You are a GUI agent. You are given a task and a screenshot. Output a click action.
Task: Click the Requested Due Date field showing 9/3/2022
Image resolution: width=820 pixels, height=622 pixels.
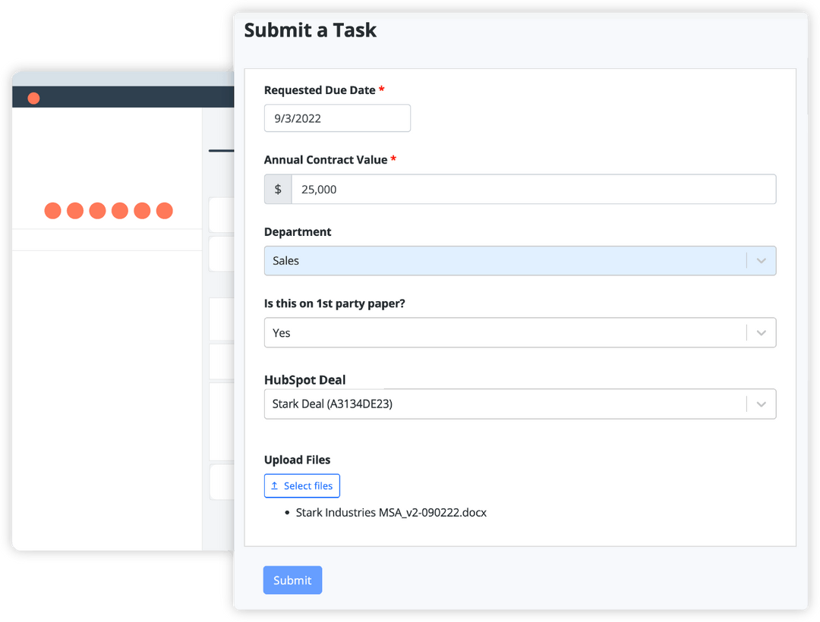point(337,118)
